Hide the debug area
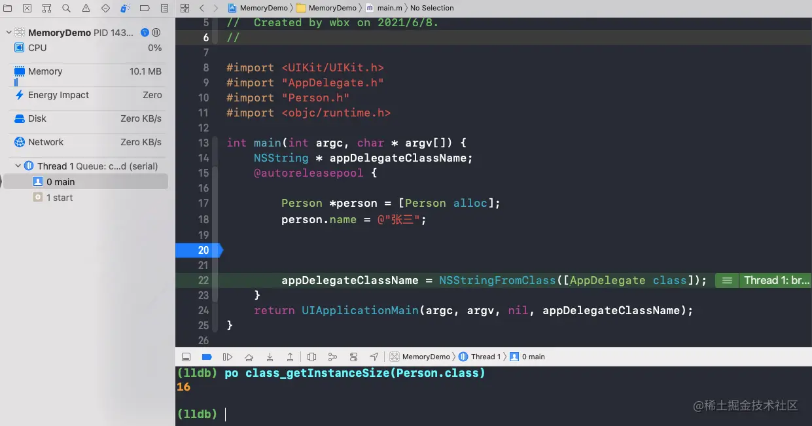 pos(186,357)
